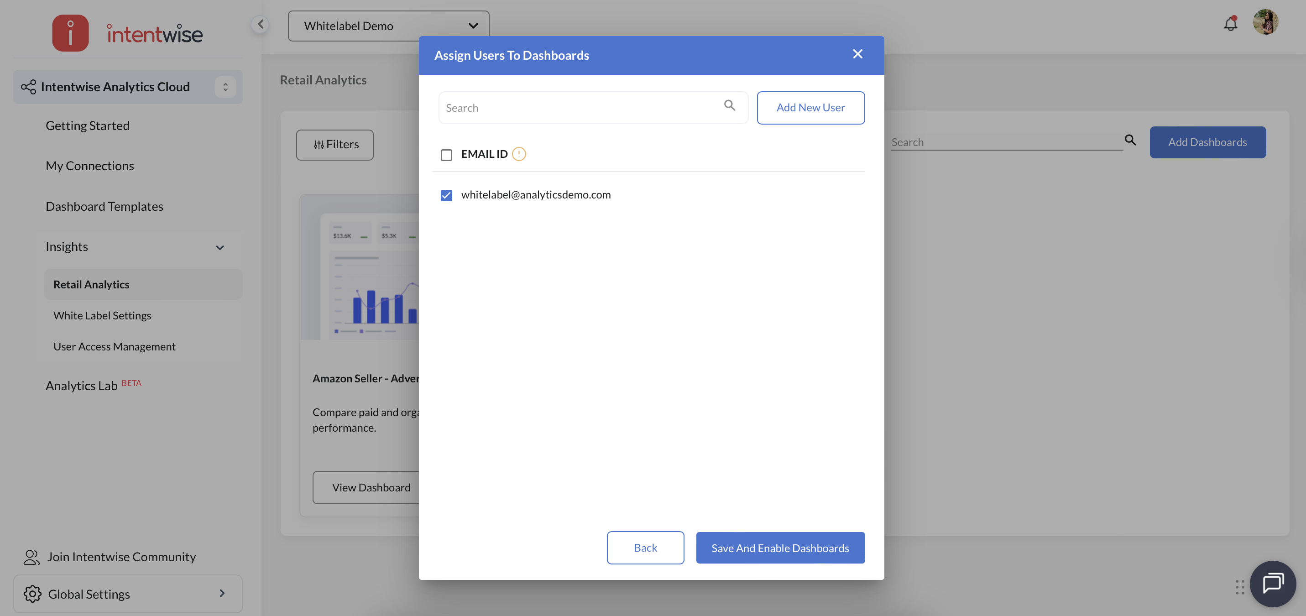
Task: Open the Whitelabel Demo account dropdown
Action: click(x=388, y=26)
